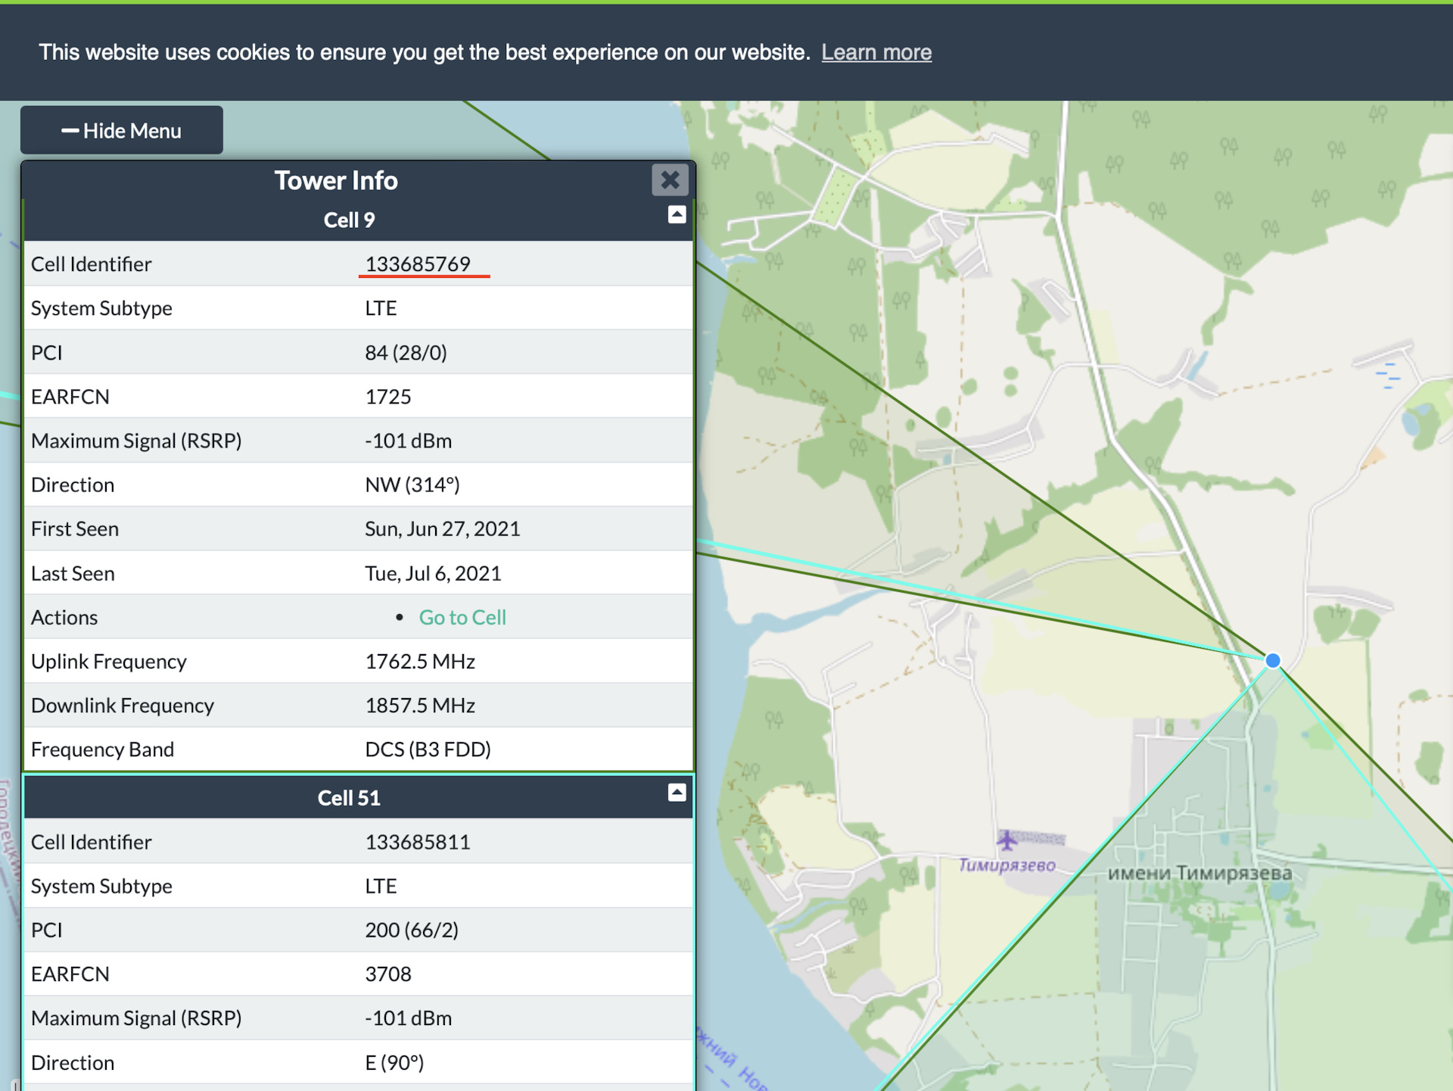Click the Timiryazevo airport plane icon
The height and width of the screenshot is (1091, 1453).
(1007, 840)
